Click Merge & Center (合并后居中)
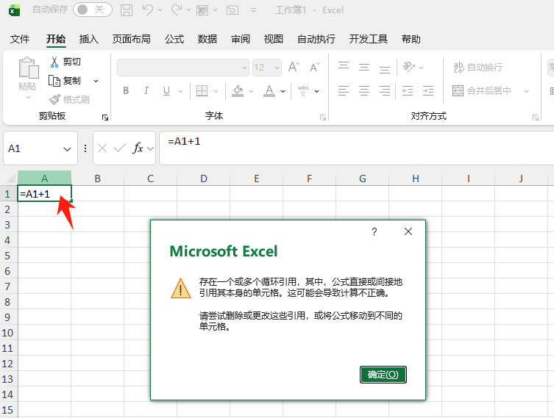The width and height of the screenshot is (554, 418). (482, 91)
